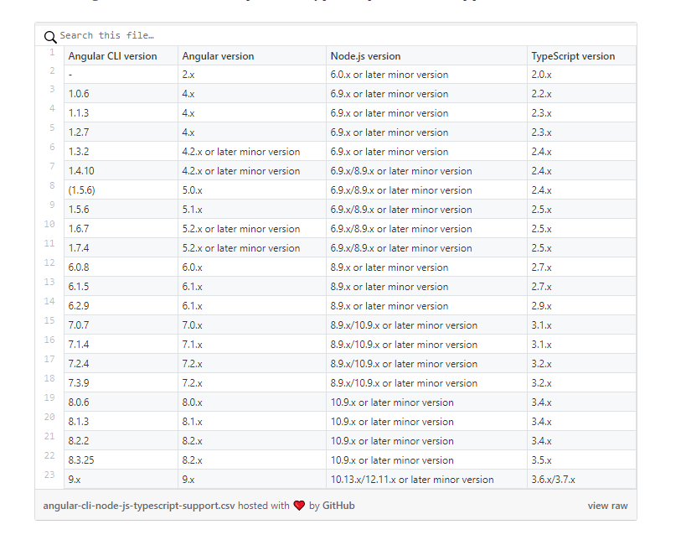Select the 'Angular CLI version' header cell
This screenshot has width=681, height=540.
pos(121,55)
